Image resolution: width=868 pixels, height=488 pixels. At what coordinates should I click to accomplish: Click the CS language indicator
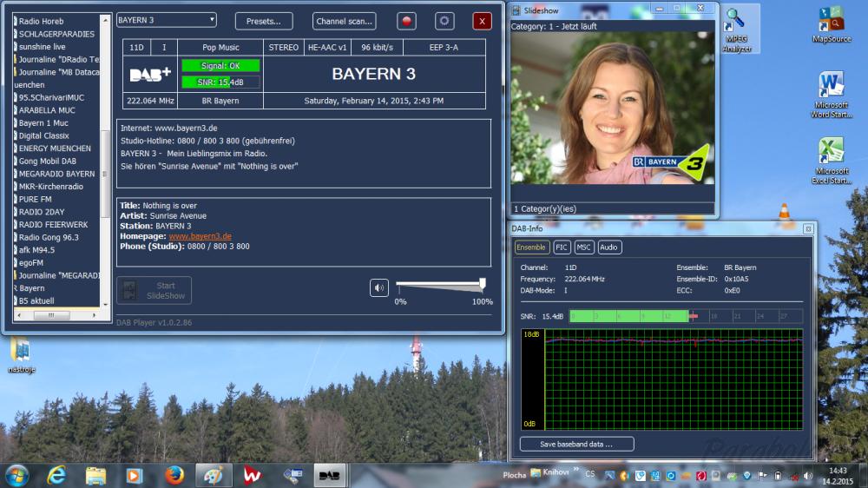(x=589, y=474)
